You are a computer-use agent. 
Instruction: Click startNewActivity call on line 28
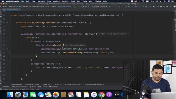click(73, 53)
